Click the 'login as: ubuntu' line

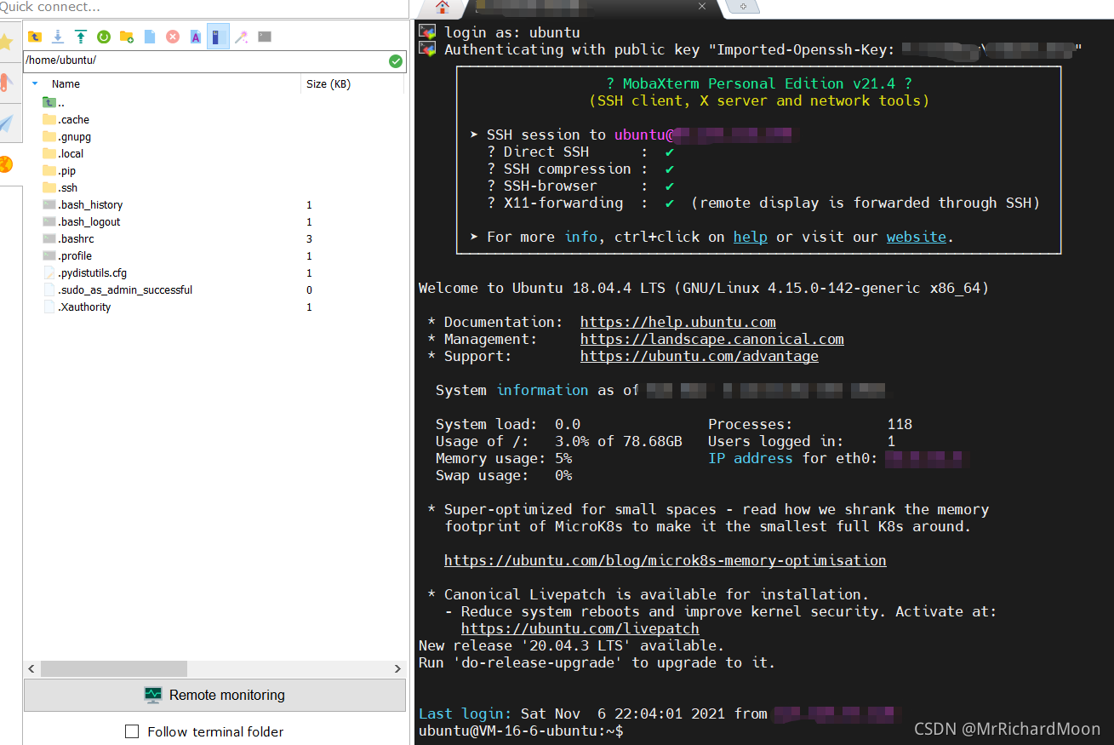pos(512,32)
